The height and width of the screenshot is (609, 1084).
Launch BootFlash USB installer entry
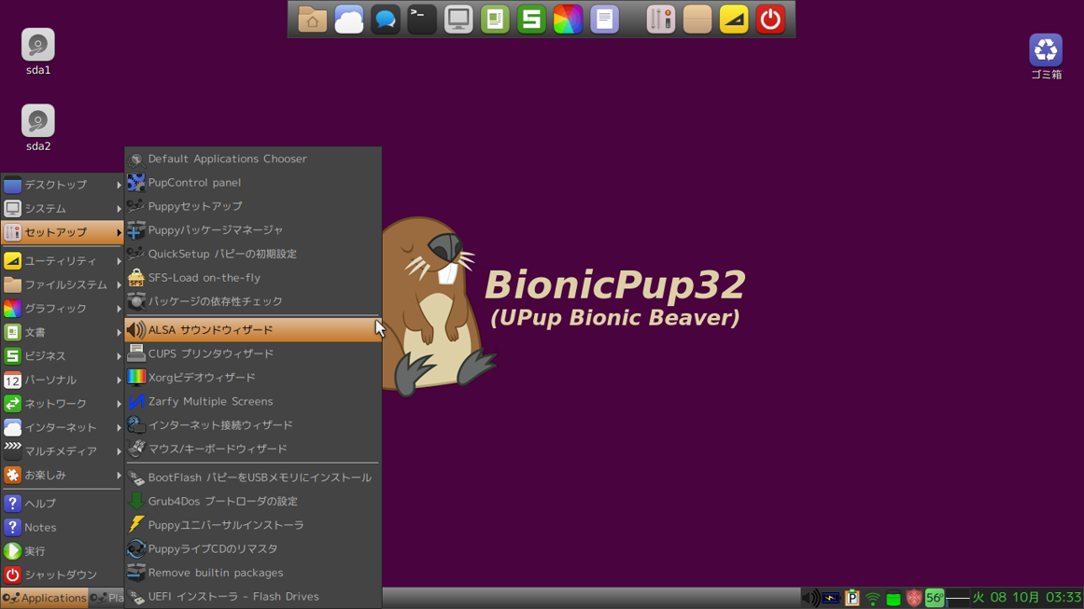point(253,478)
